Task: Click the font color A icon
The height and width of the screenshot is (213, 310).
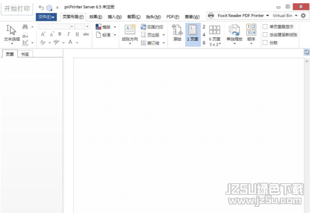Action: [70, 42]
